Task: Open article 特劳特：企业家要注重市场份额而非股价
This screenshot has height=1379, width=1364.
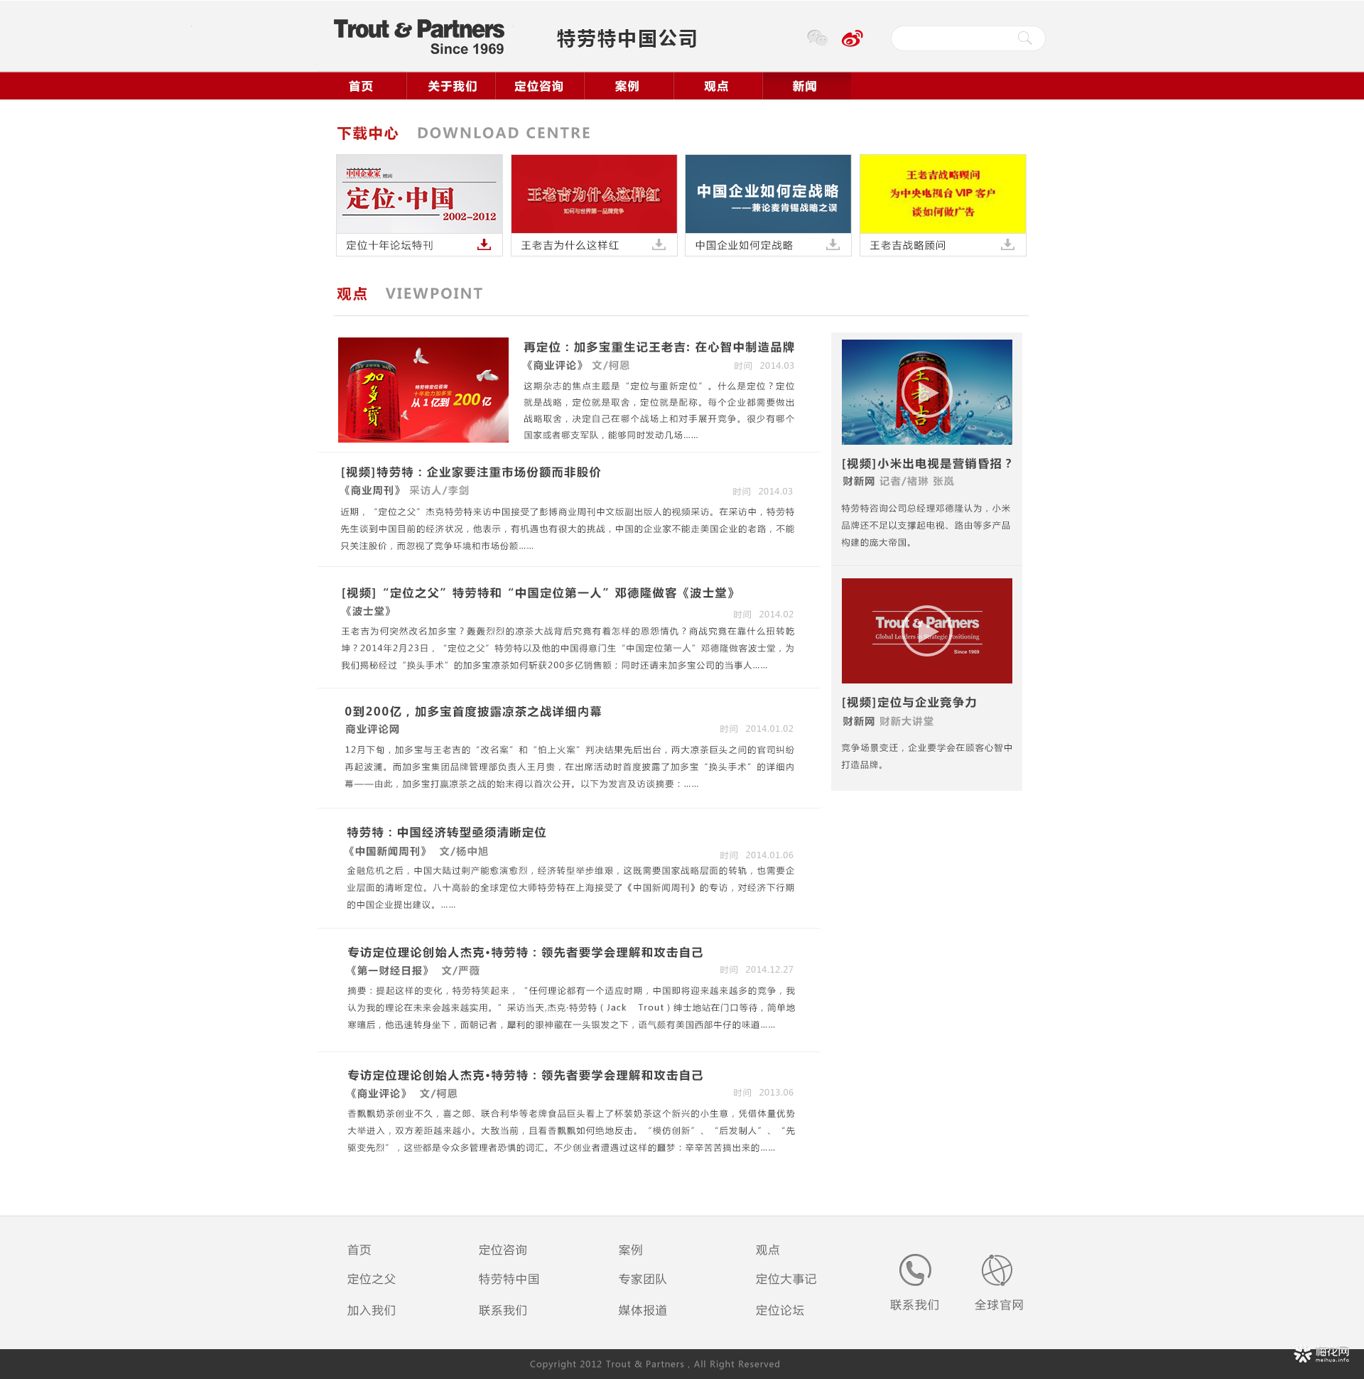Action: (471, 472)
